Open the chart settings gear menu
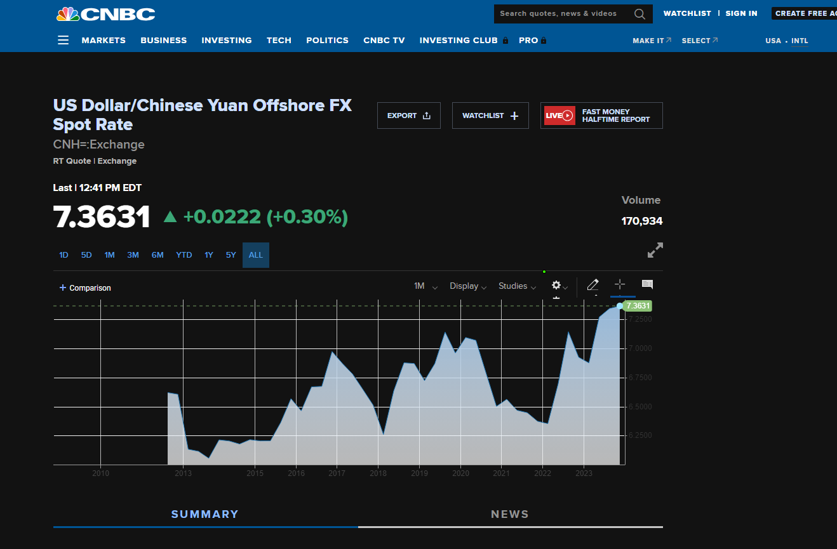 (x=556, y=286)
